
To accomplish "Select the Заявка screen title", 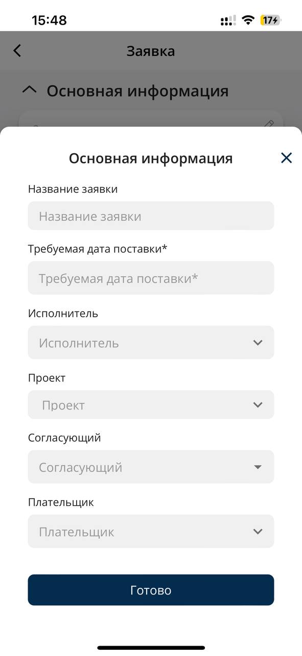I will click(151, 50).
